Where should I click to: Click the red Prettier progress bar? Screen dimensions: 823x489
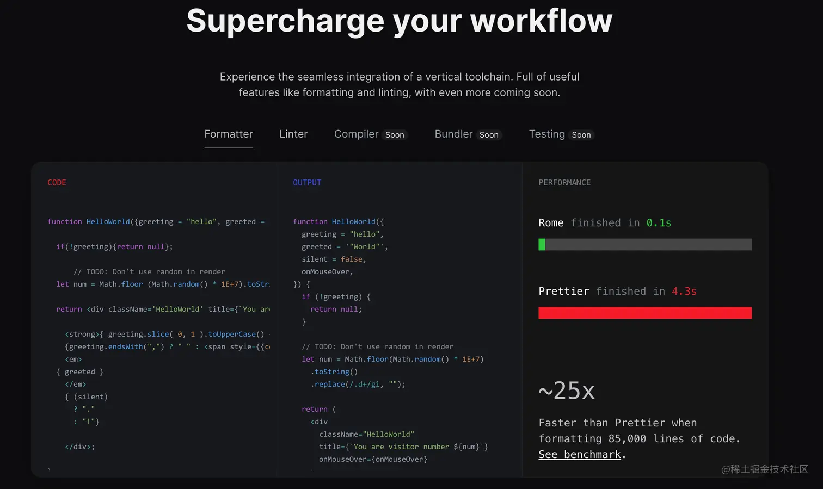coord(645,313)
